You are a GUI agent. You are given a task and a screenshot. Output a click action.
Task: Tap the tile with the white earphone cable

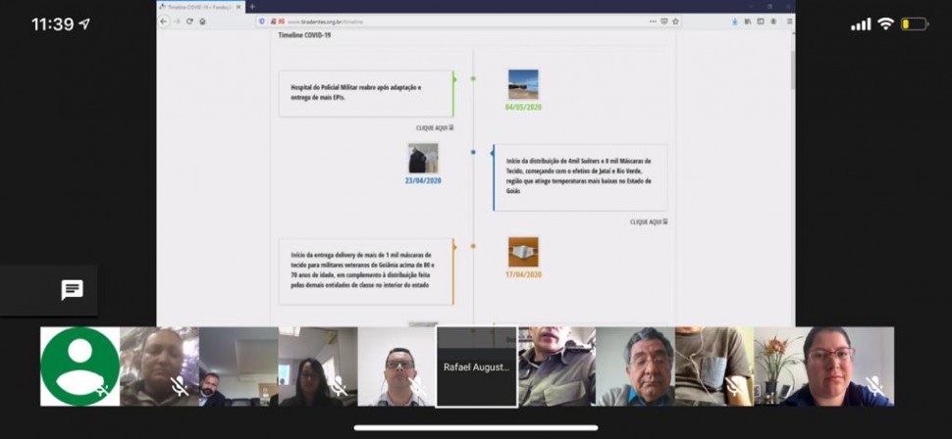pos(714,366)
